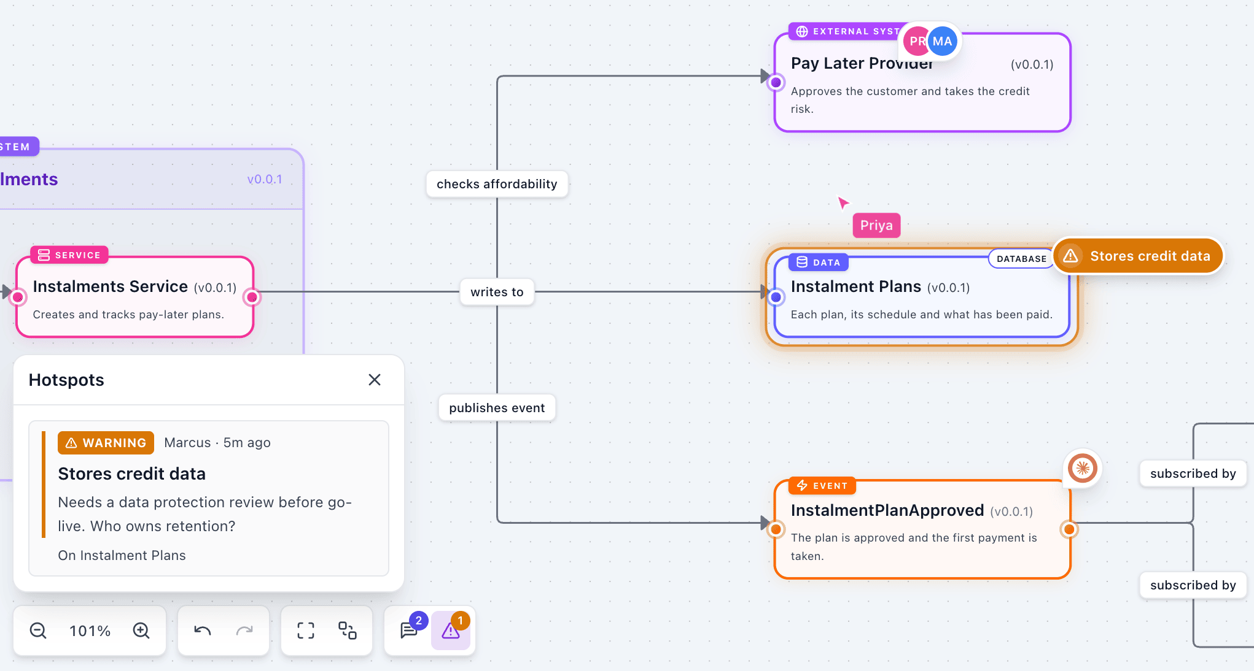Close the Hotspots panel
This screenshot has width=1254, height=671.
click(375, 380)
